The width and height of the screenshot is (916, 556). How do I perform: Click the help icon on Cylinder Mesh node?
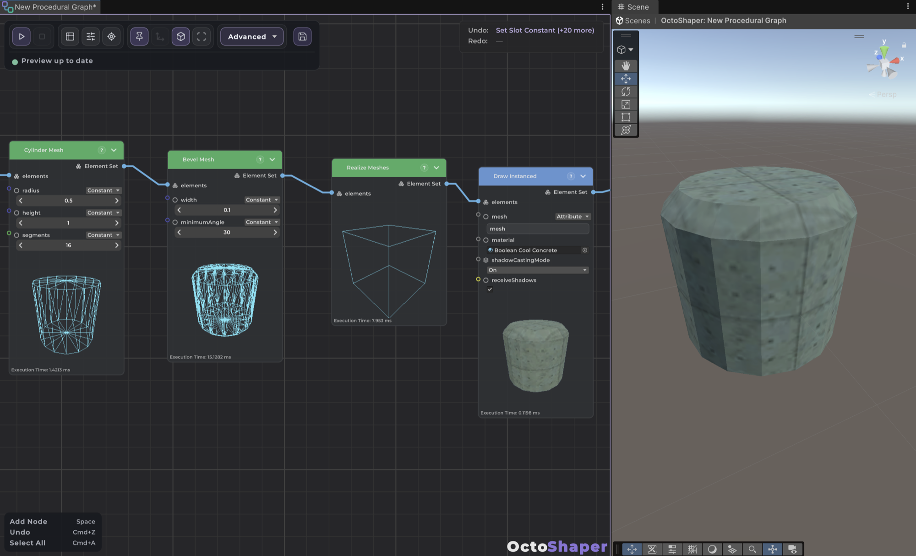coord(102,150)
